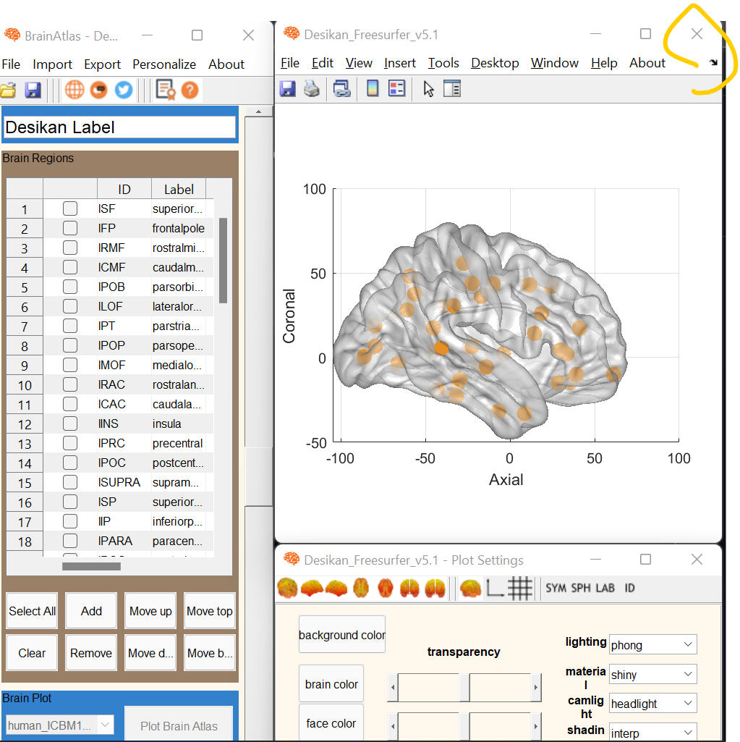Switch to the axial top brain view

(x=361, y=589)
